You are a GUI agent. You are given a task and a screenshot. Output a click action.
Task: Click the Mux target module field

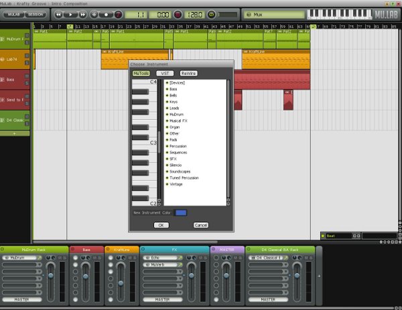pos(274,15)
